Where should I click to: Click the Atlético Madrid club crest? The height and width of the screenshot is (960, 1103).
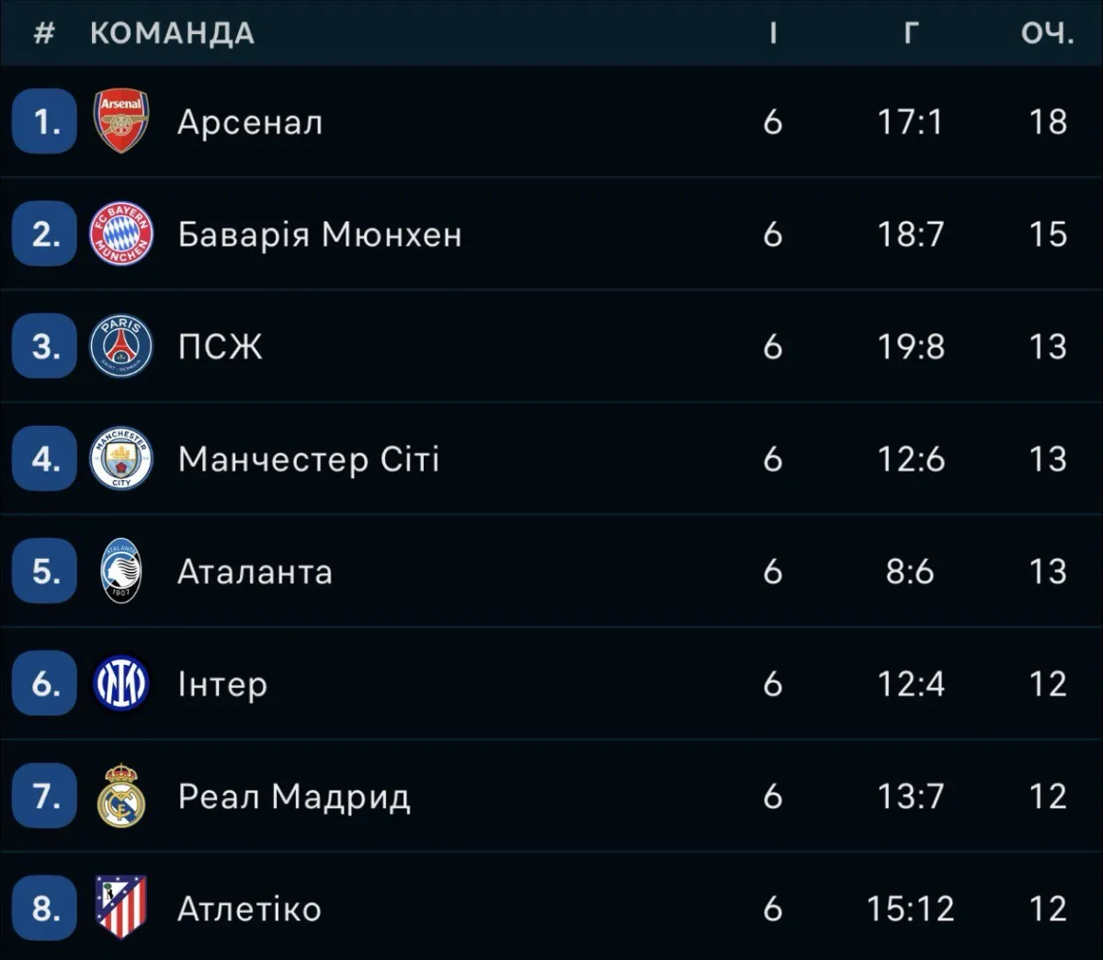pyautogui.click(x=121, y=909)
